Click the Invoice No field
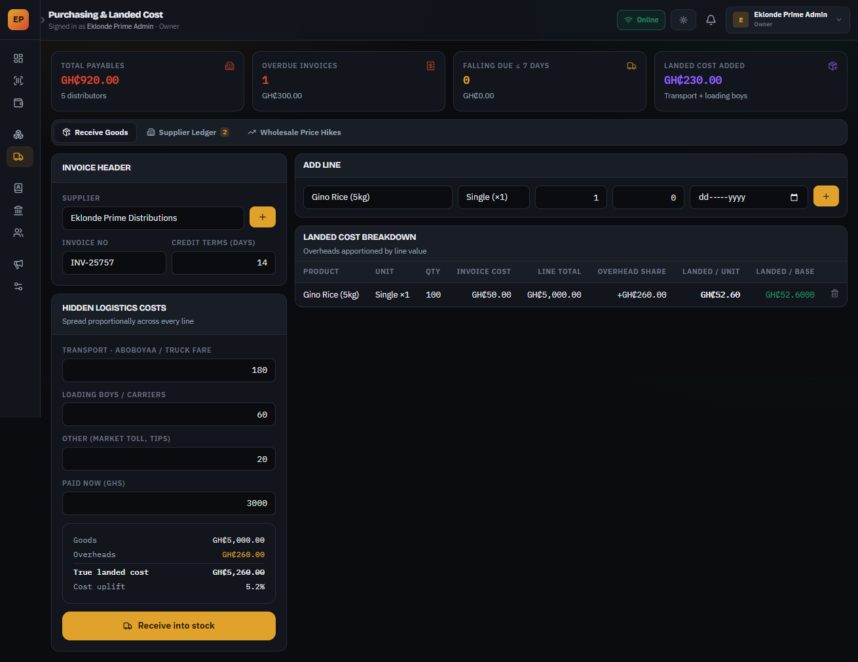This screenshot has width=858, height=662. (114, 263)
